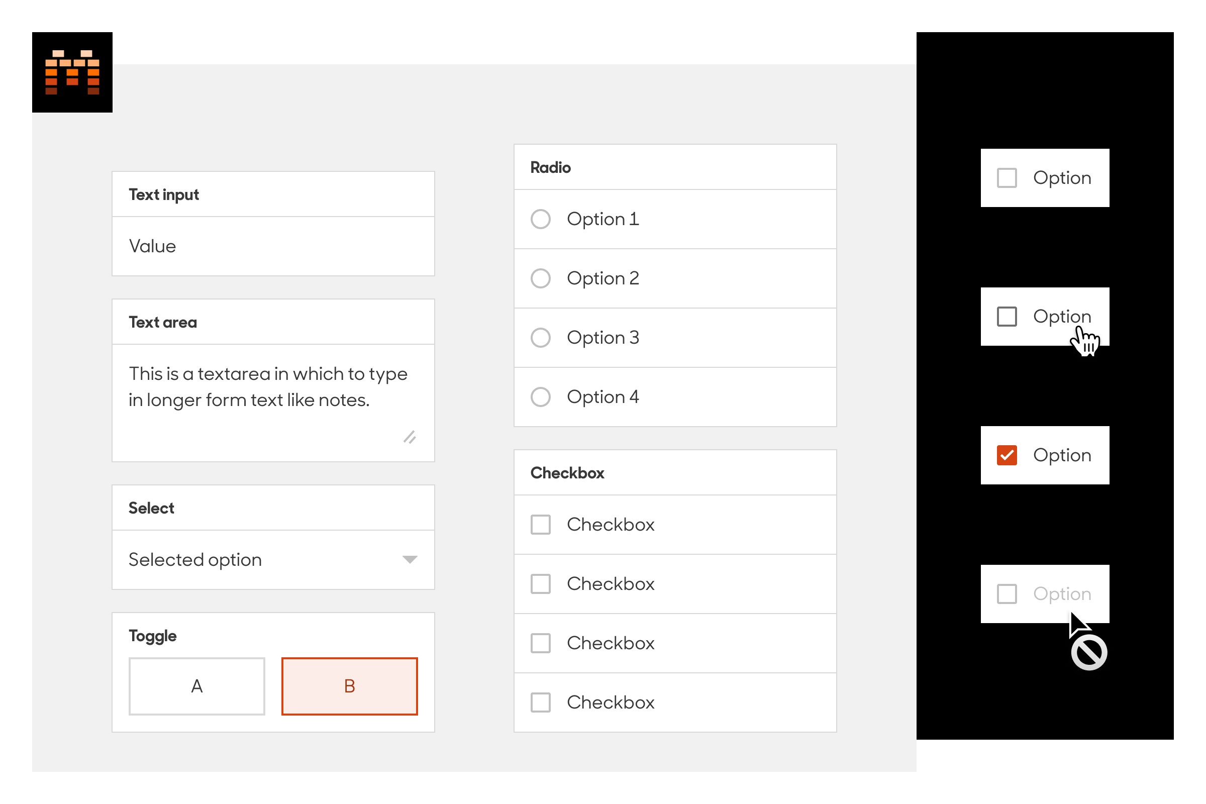Click the Checkbox group heading label
This screenshot has height=804, width=1206.
click(x=568, y=473)
